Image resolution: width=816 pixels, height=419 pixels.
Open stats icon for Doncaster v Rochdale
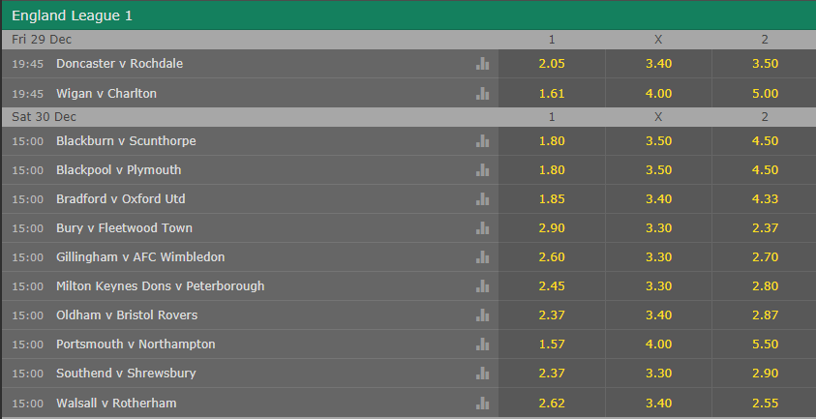pyautogui.click(x=482, y=64)
